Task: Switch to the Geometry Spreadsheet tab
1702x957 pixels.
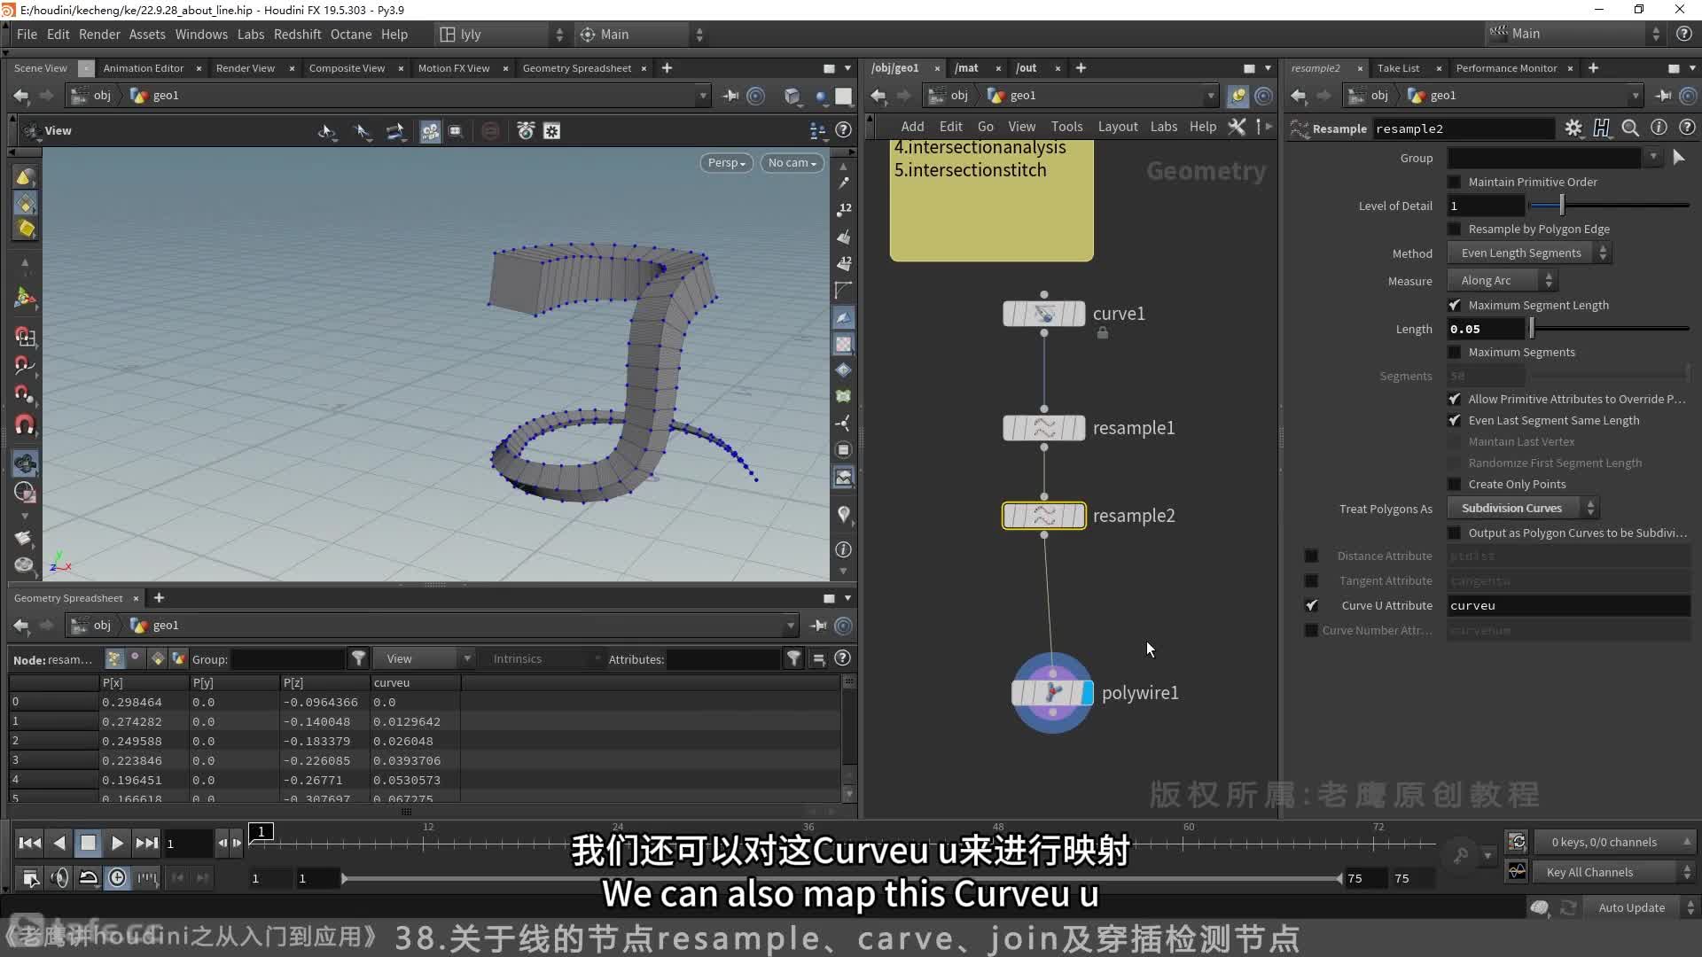Action: click(x=575, y=67)
